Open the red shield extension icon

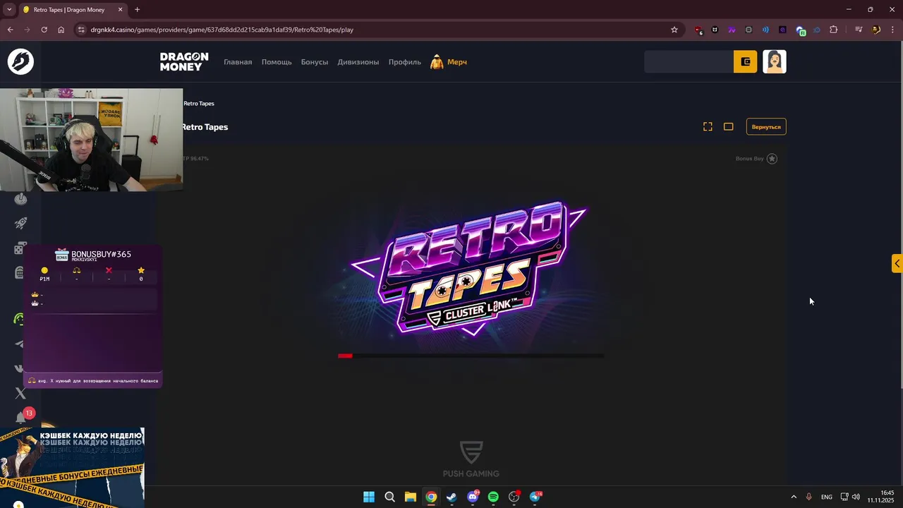[698, 30]
